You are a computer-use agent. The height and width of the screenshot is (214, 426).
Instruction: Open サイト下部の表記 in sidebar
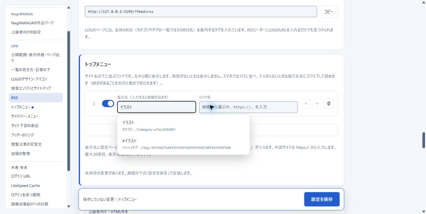pos(36,126)
